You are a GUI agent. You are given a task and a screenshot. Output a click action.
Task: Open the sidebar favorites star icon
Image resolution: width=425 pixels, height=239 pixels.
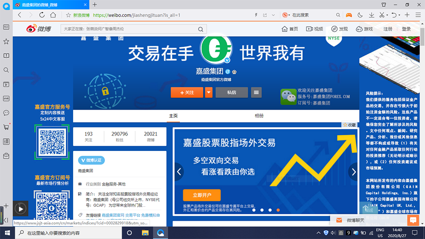[6, 42]
